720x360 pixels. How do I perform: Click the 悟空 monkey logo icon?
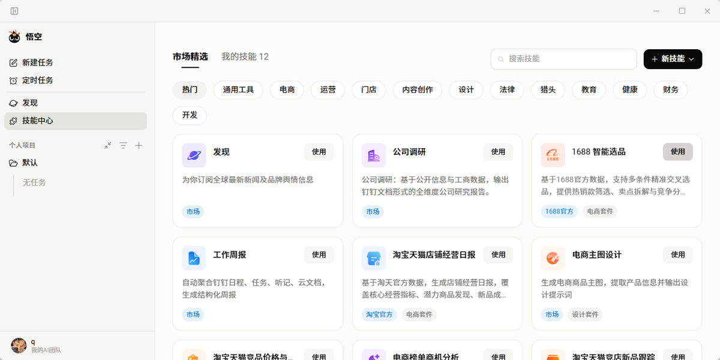coord(14,37)
